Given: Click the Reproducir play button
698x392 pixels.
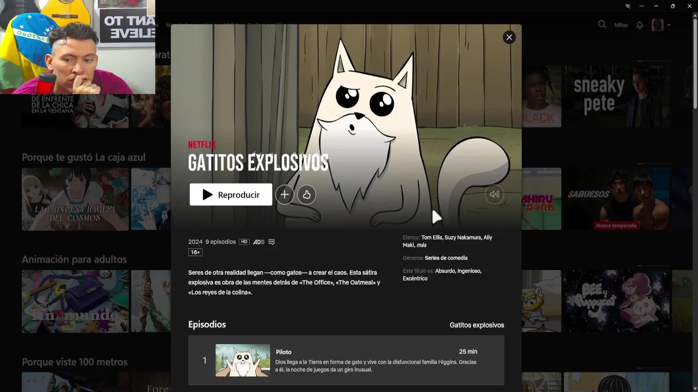Looking at the screenshot, I should click(x=231, y=194).
